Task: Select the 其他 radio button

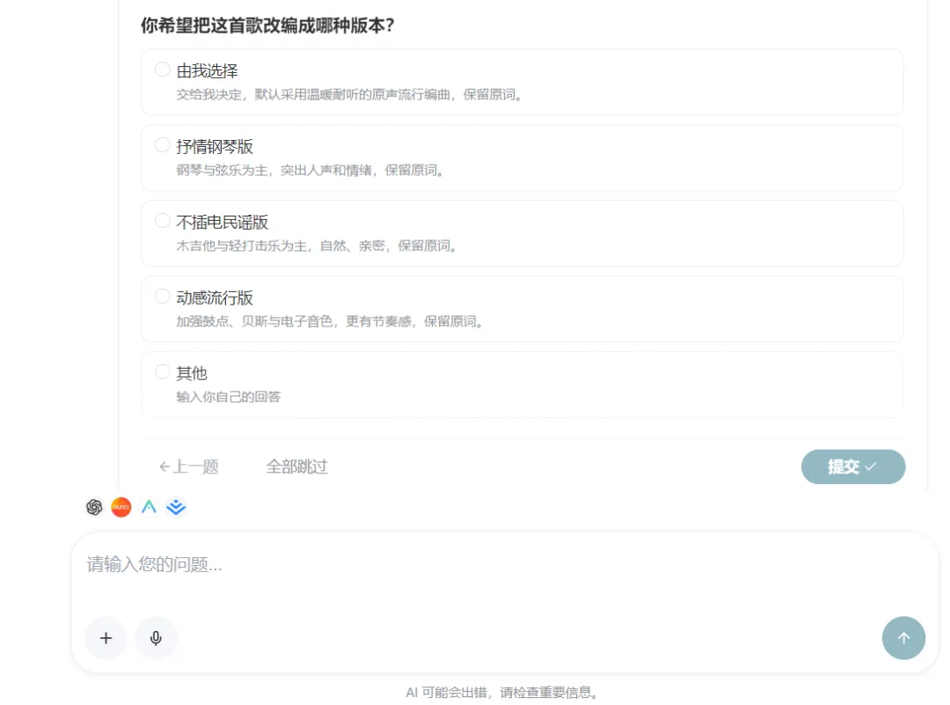Action: click(x=163, y=371)
